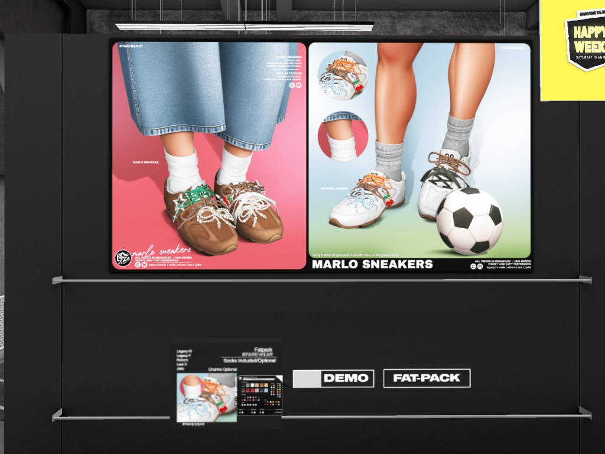605x454 pixels.
Task: Click the C permission icon on pink poster
Action: (138, 264)
